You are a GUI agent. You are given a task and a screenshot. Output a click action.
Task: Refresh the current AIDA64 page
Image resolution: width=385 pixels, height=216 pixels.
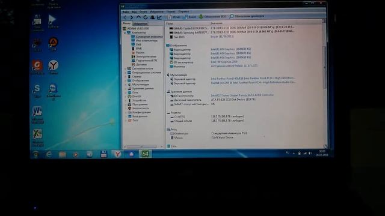(146, 17)
